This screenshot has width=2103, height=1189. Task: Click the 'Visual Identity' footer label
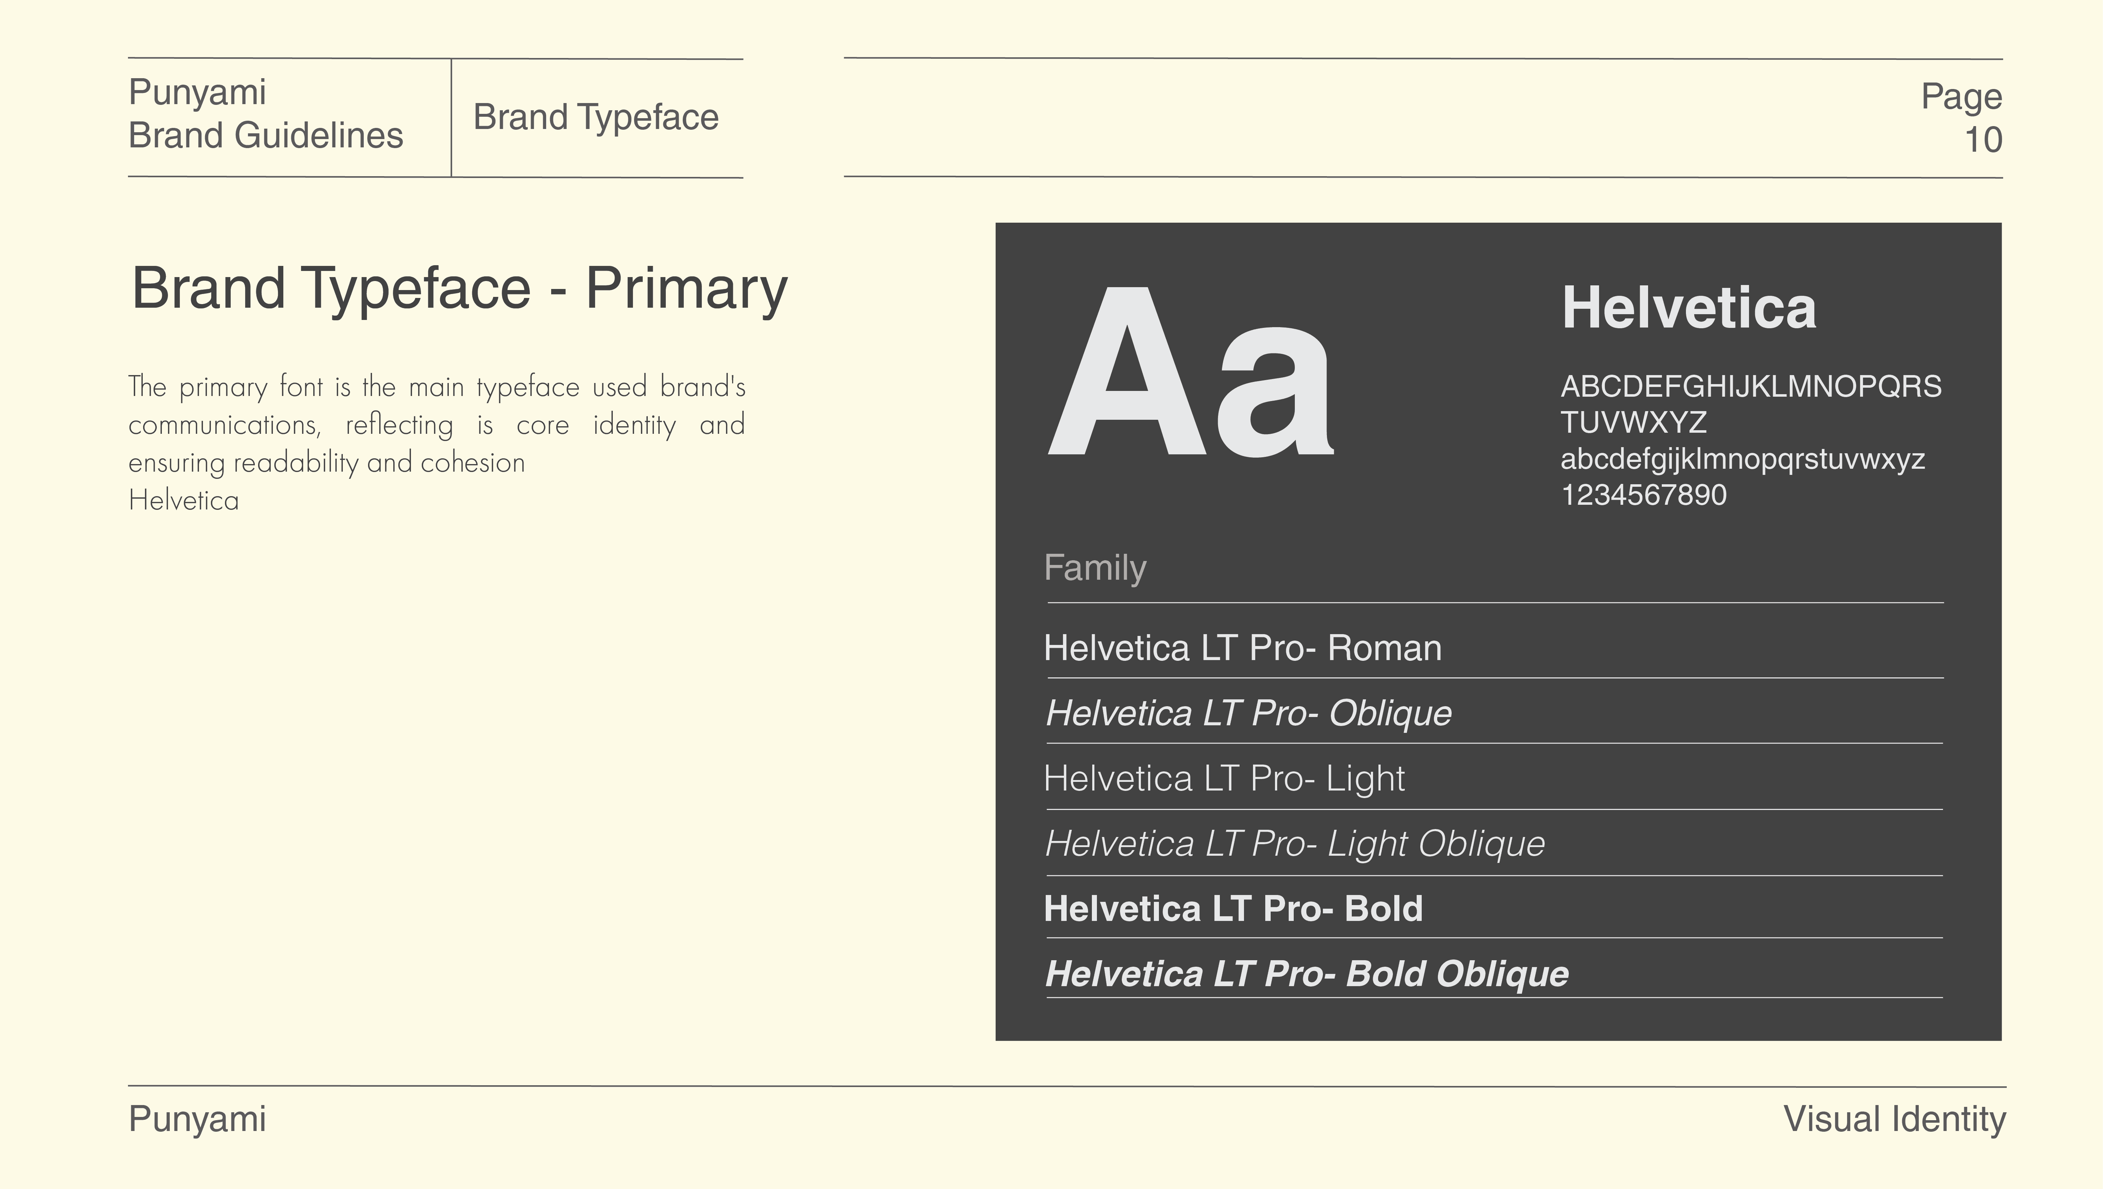1894,1119
